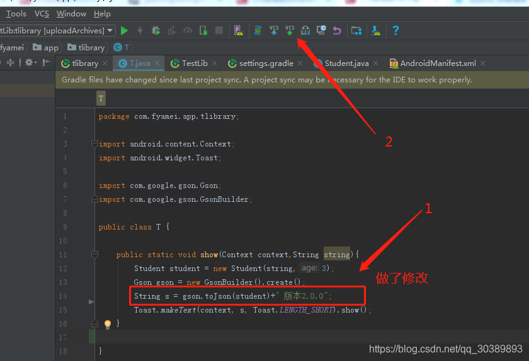Open the SDK Manager download icon
The image size is (529, 361).
[x=376, y=31]
